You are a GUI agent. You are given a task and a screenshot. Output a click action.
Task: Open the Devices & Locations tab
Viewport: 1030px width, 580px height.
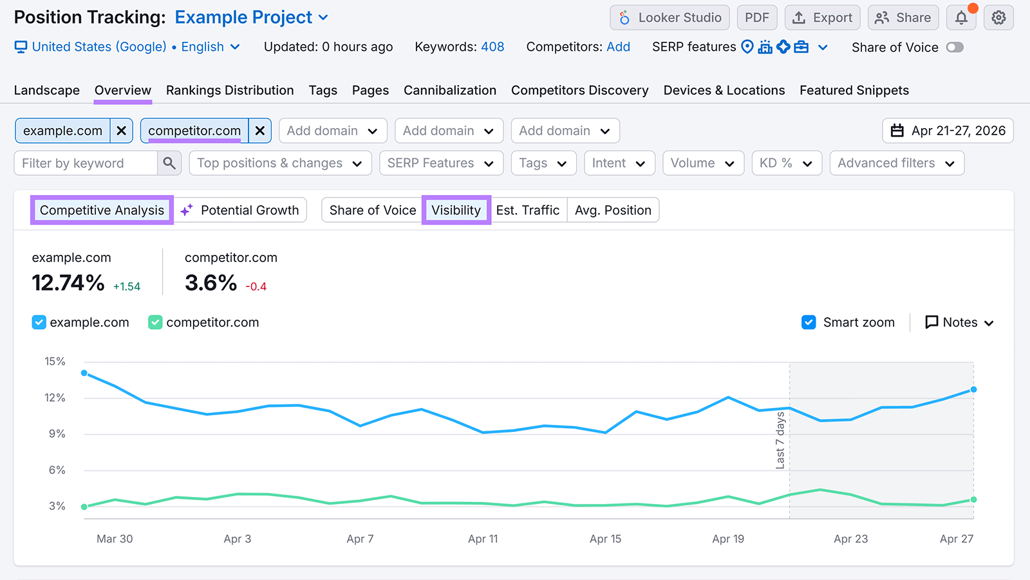(x=724, y=91)
